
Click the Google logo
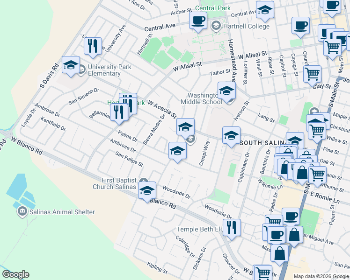(x=15, y=274)
